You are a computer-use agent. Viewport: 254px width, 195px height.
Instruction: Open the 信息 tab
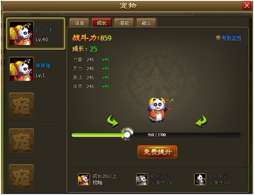pyautogui.click(x=79, y=22)
